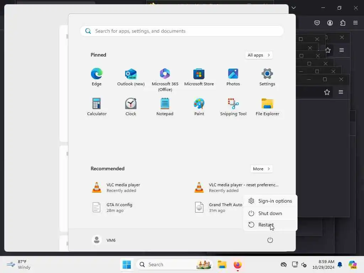Open File Explorer from the taskbar

point(222,264)
